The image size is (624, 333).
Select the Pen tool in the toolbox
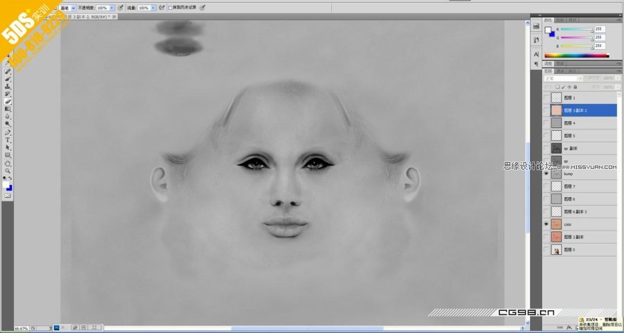8,132
